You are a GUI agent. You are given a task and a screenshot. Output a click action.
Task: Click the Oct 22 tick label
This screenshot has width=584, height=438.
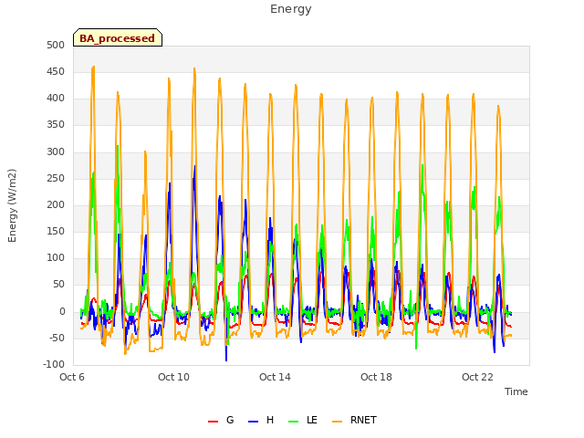pos(477,377)
